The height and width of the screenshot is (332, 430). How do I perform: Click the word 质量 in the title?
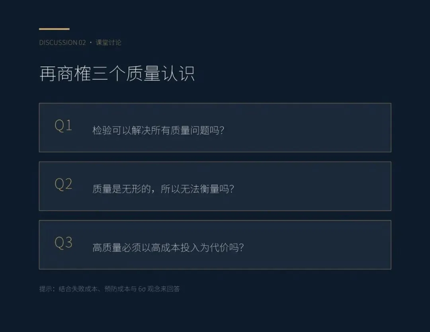tap(143, 74)
